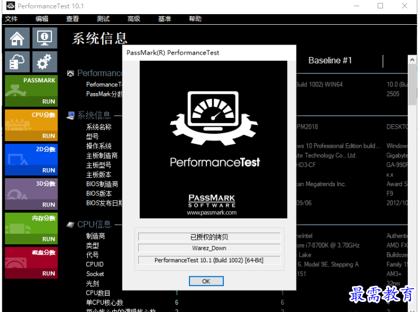Click the www.passmark.com link in the dialog
This screenshot has width=419, height=312.
click(x=211, y=213)
